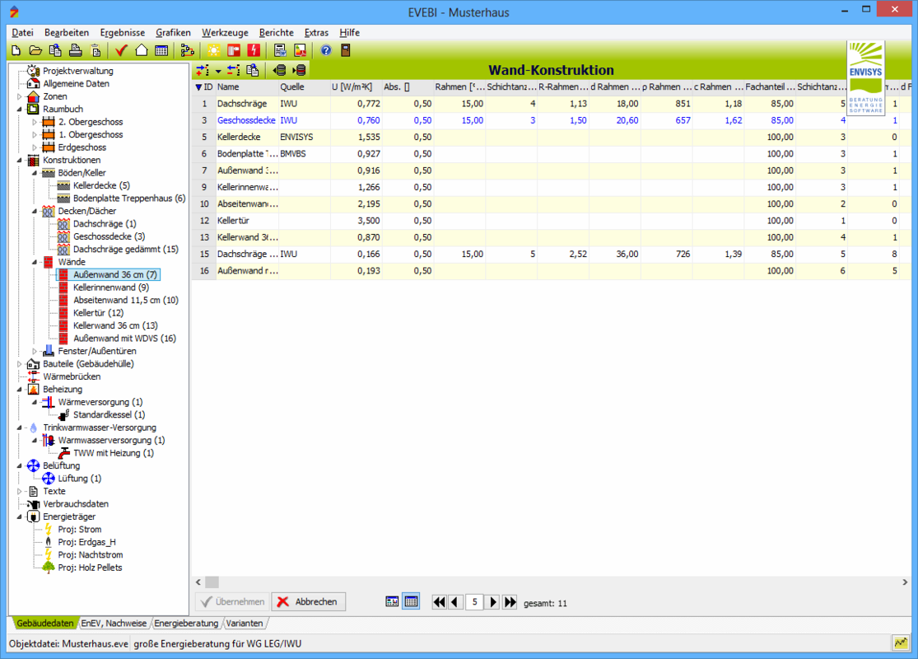
Task: Click the exit door toolbar icon
Action: (x=346, y=50)
